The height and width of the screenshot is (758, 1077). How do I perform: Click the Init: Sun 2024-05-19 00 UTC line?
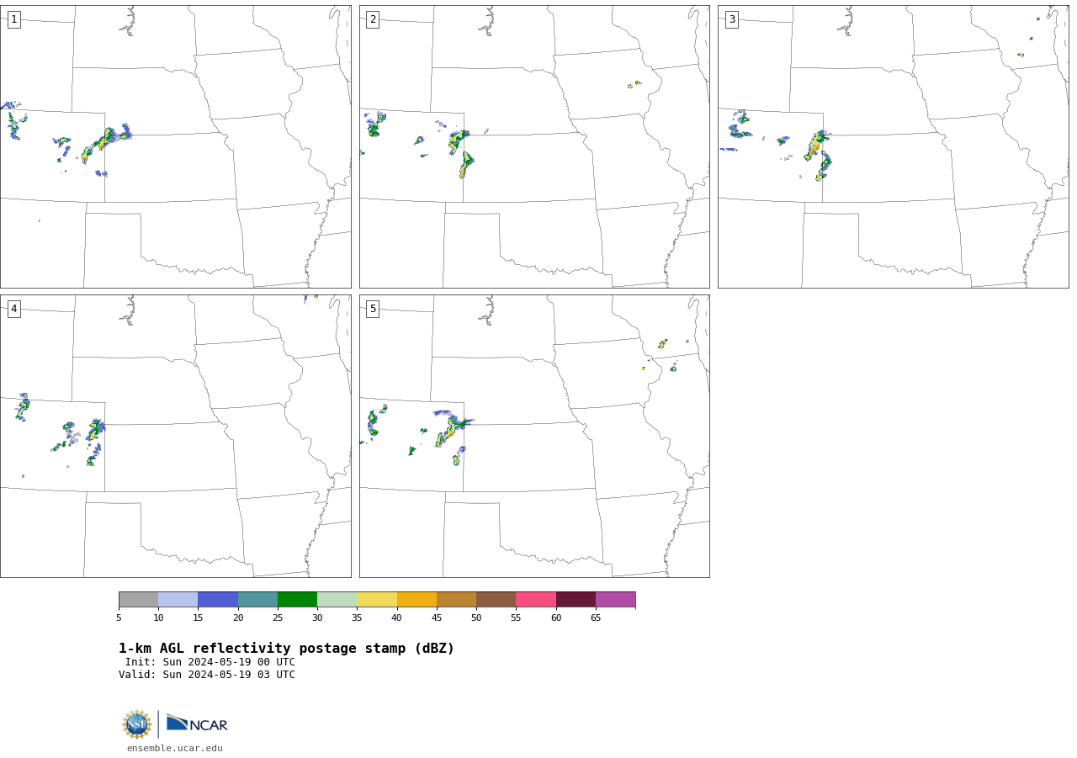(x=210, y=662)
